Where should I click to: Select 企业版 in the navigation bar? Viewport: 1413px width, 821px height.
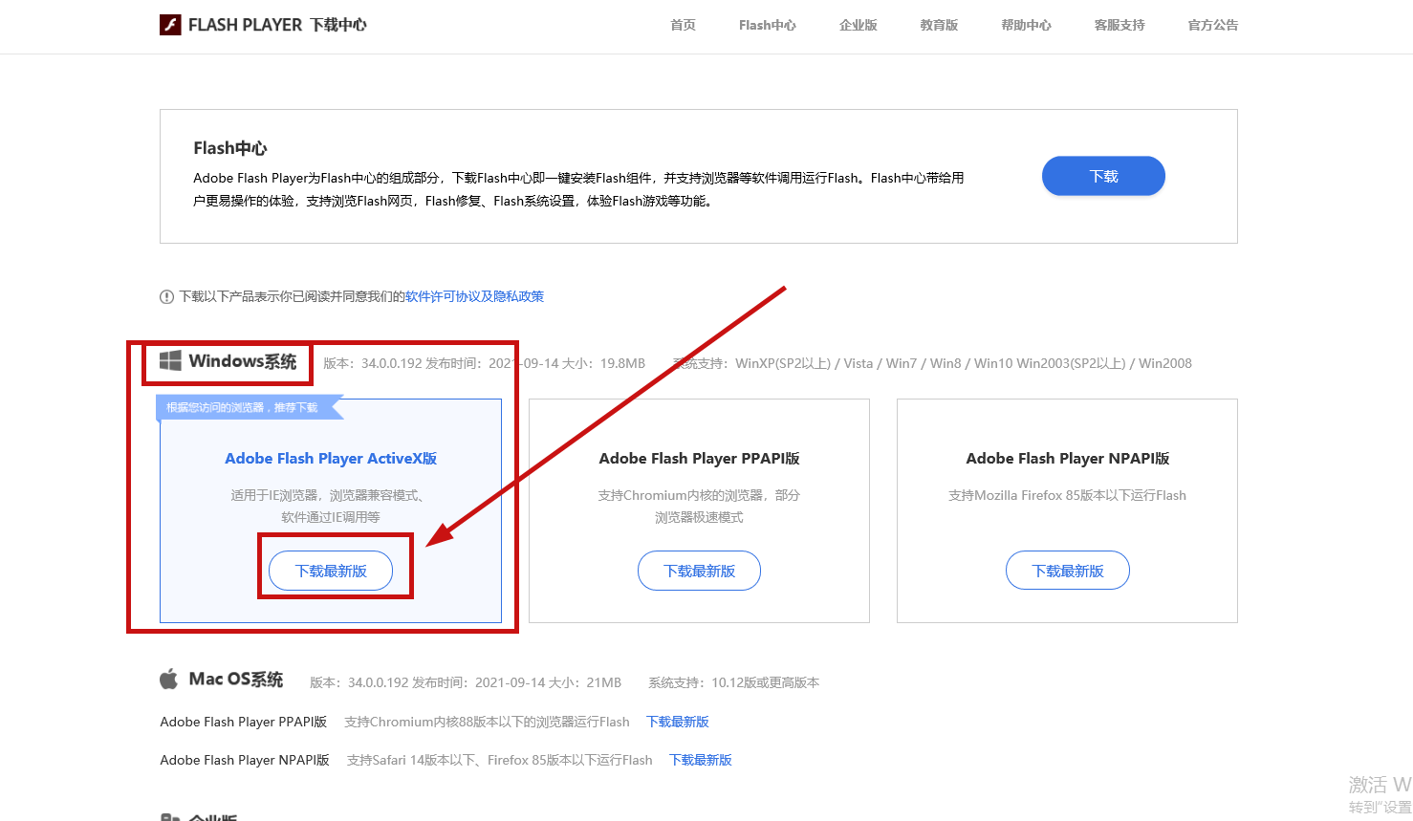pos(858,25)
